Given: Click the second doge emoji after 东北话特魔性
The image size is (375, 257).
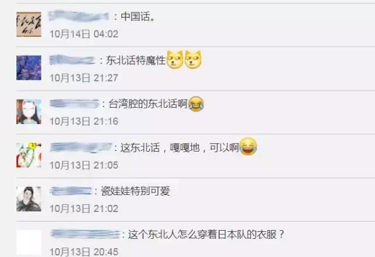Looking at the screenshot, I should click(193, 60).
